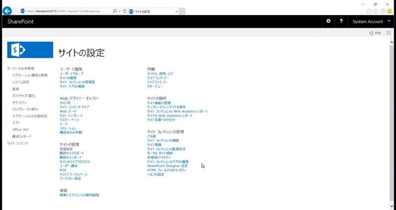Open the 検索とオフラインでの使用制限 link
Image resolution: width=396 pixels, height=210 pixels.
[79, 195]
